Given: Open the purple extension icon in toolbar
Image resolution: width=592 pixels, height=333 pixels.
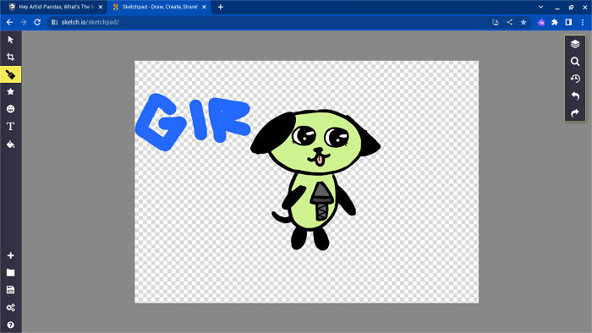Looking at the screenshot, I should [x=541, y=22].
